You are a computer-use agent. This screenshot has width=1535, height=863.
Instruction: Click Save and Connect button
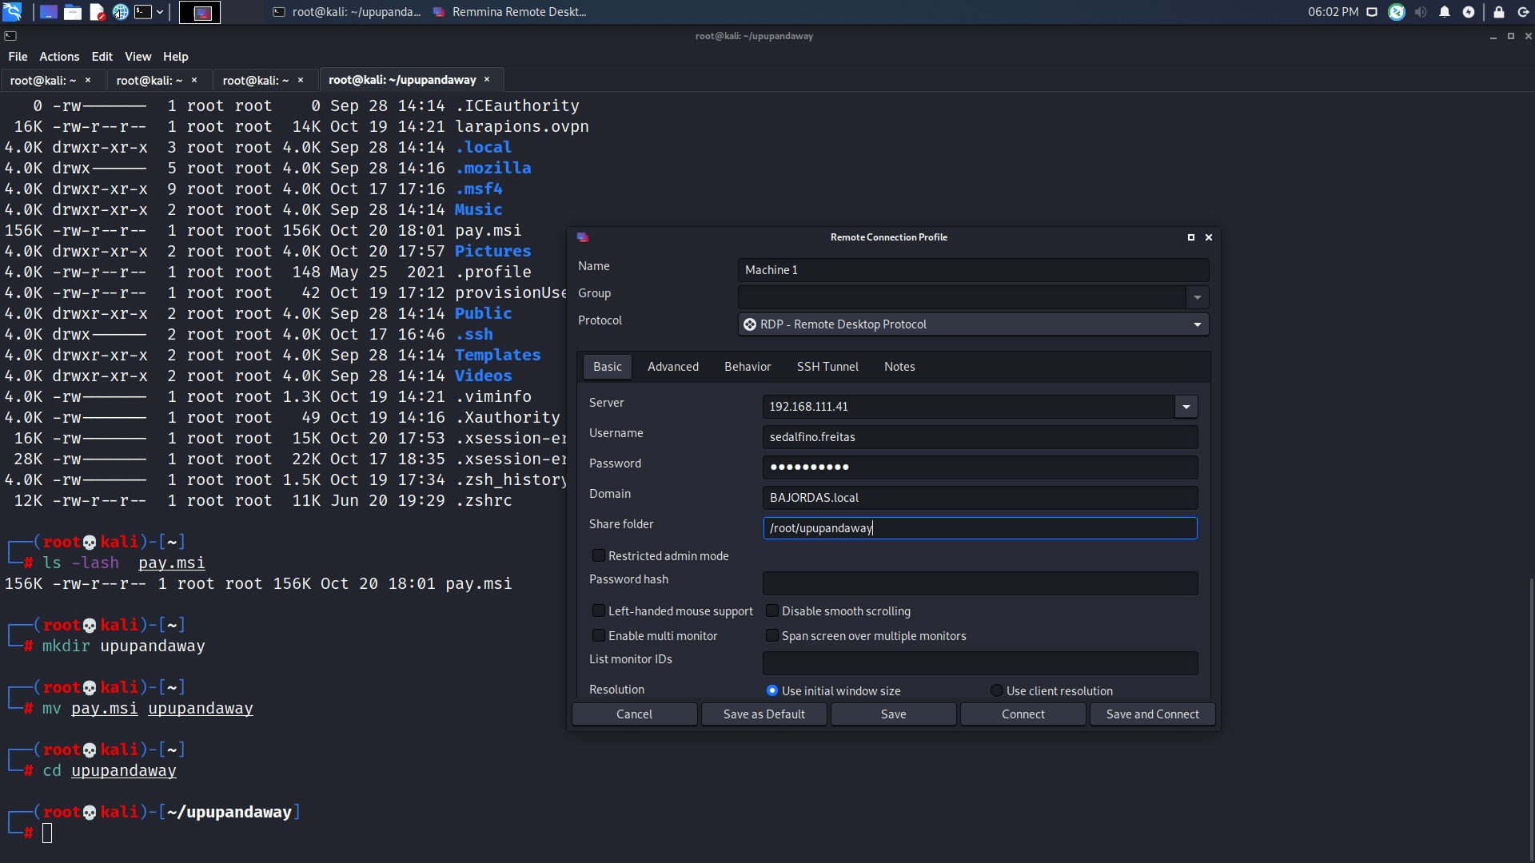1152,714
